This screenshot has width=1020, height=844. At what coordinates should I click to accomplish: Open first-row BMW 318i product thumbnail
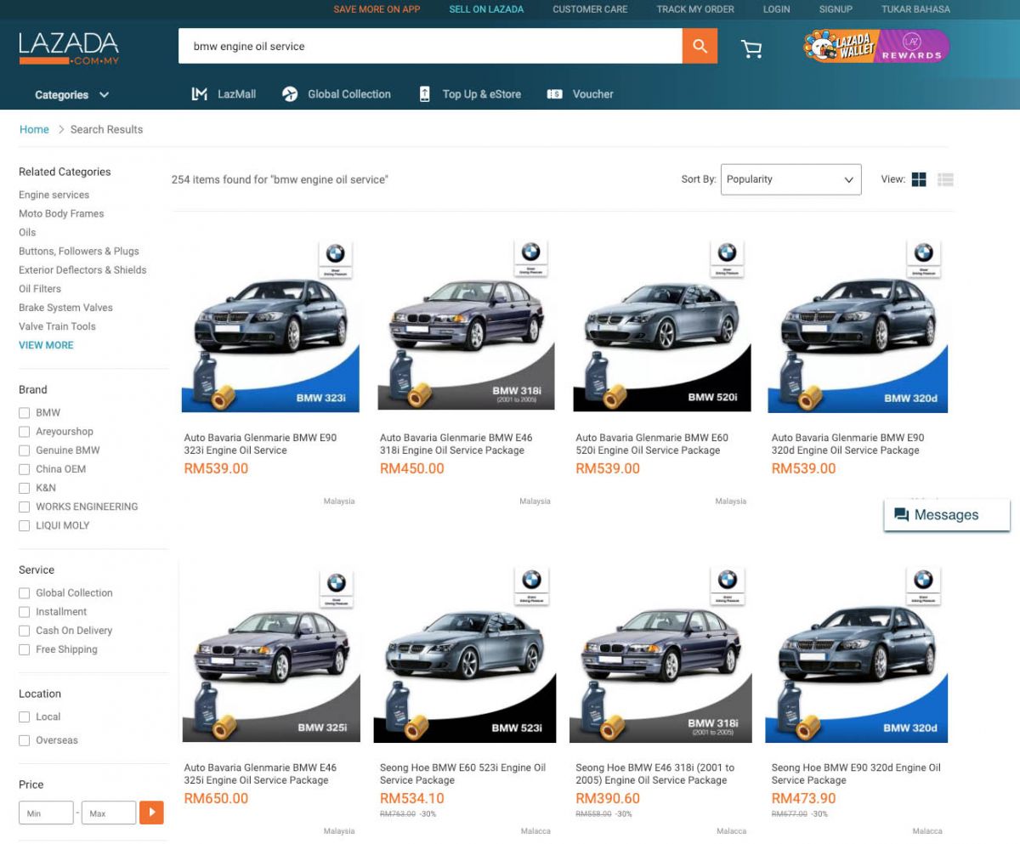(x=466, y=324)
